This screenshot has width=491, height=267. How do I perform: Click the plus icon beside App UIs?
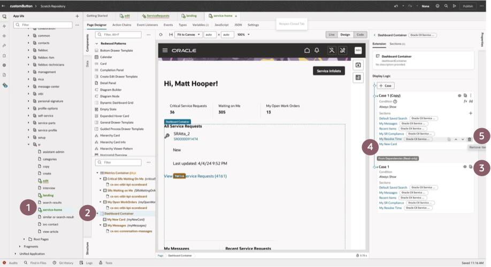pyautogui.click(x=78, y=16)
